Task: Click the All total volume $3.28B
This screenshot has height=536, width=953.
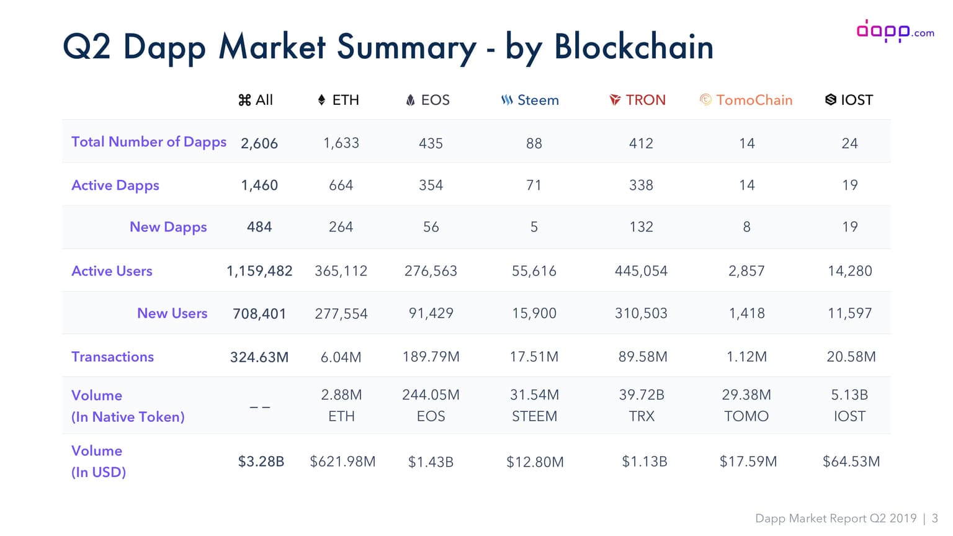Action: coord(261,462)
